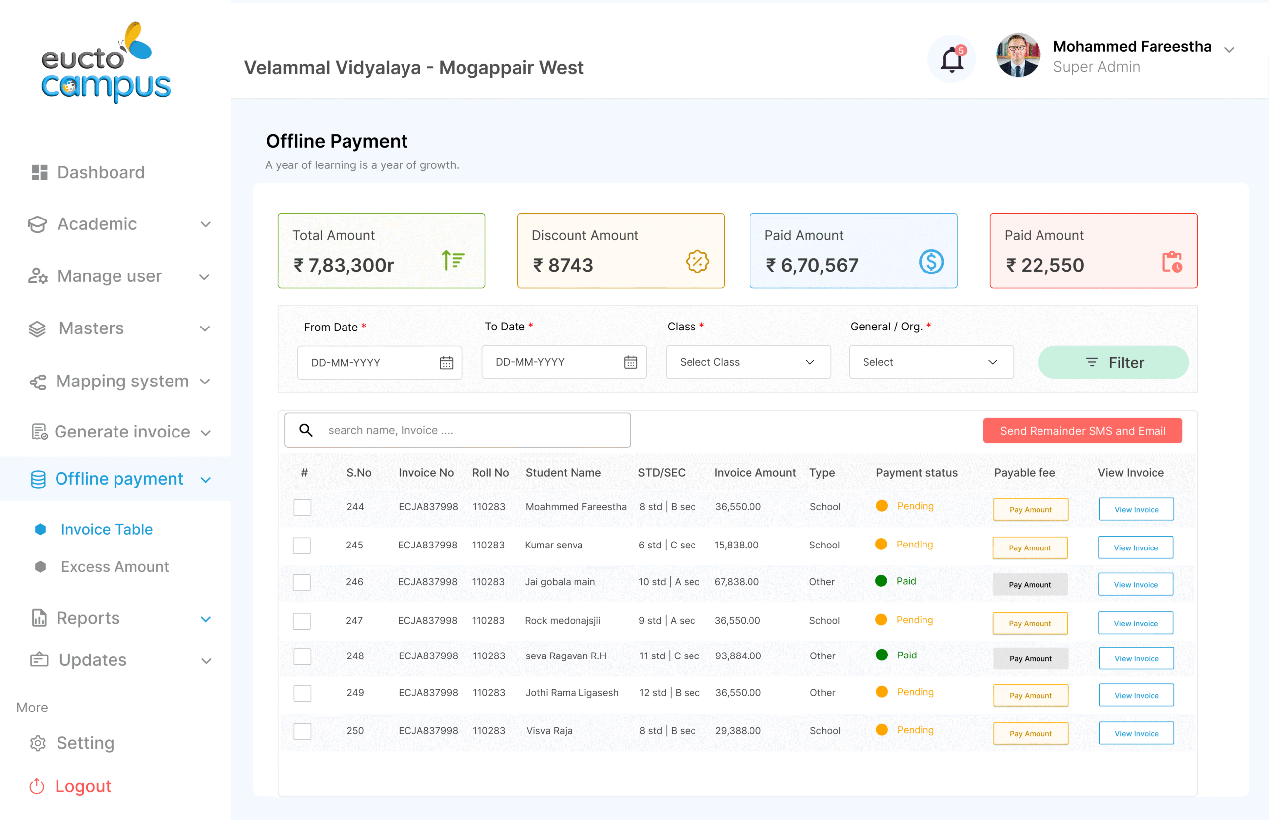1269x820 pixels.
Task: Open the From Date calendar icon
Action: coord(446,363)
